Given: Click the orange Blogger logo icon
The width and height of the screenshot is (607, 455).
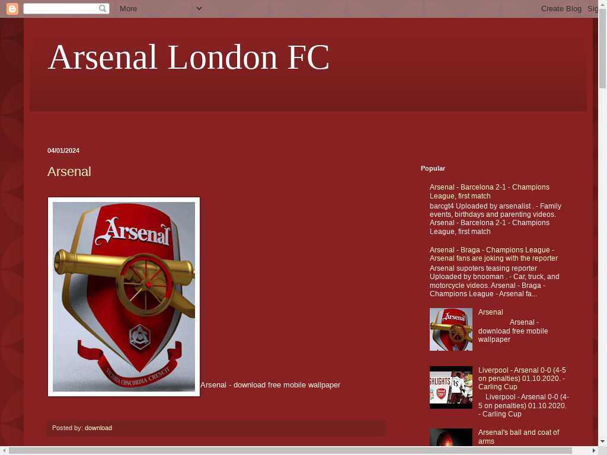Looking at the screenshot, I should tap(12, 8).
